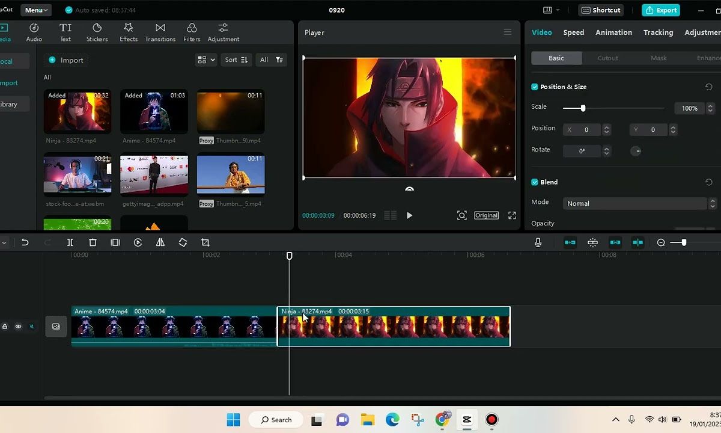This screenshot has height=433, width=721.
Task: Click the player snapshot focus icon
Action: tap(461, 215)
